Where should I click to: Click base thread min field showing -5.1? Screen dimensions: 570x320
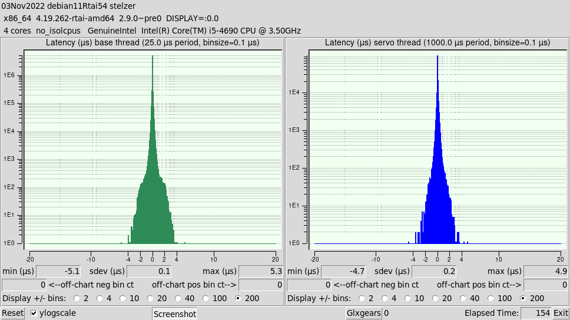click(58, 271)
